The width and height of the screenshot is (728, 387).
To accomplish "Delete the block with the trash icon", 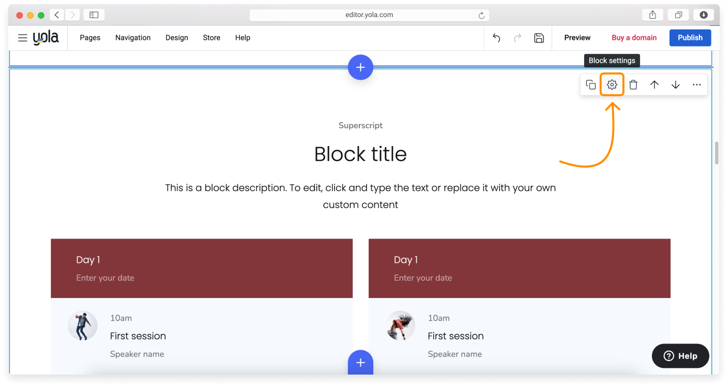I will tap(633, 84).
